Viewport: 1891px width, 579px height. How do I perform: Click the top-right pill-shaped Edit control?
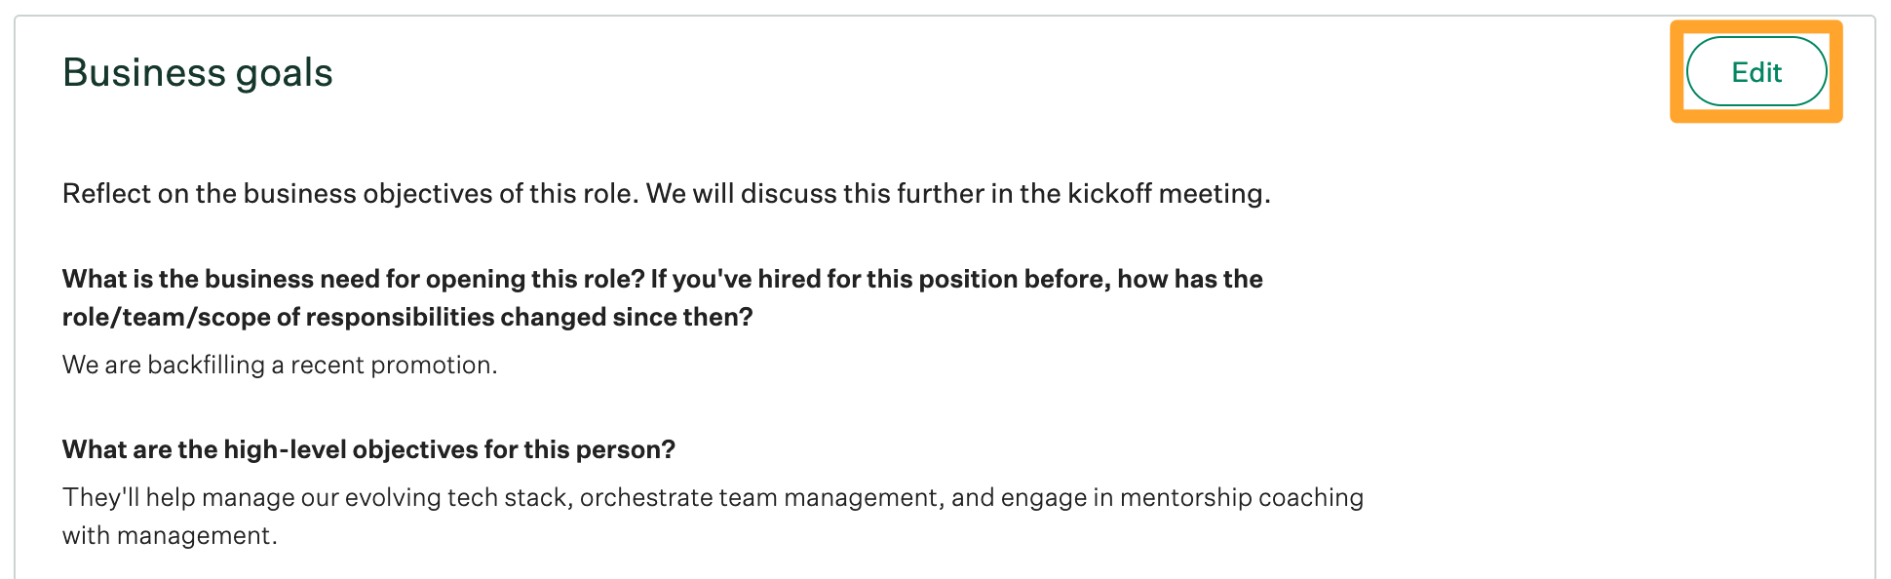(1756, 71)
